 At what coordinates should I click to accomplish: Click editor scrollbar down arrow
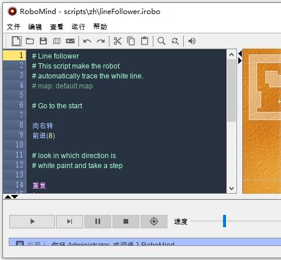pos(232,189)
